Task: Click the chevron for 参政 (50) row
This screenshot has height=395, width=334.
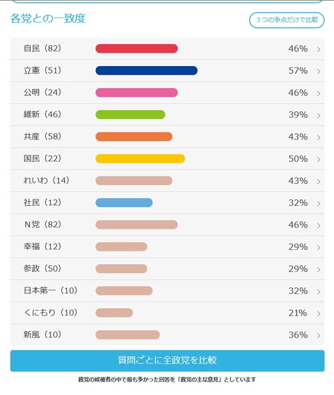Action: 319,269
